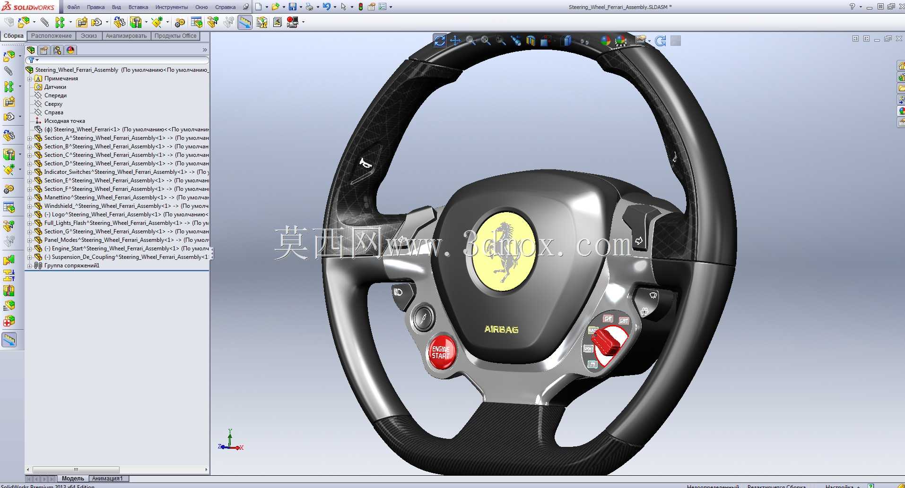The height and width of the screenshot is (488, 905).
Task: Toggle the Instant3D ruler icon in top toolbar
Action: [245, 22]
